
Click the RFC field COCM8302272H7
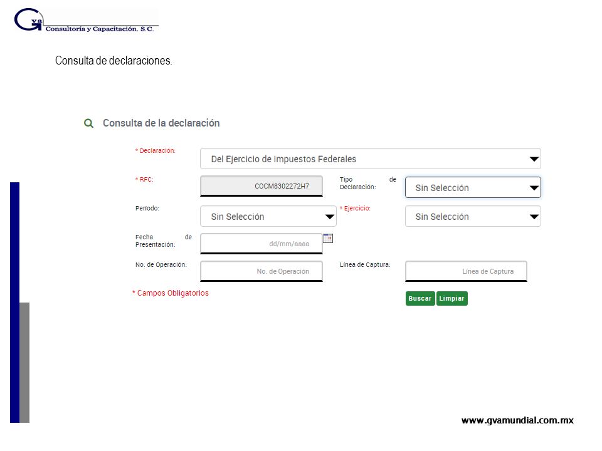point(261,186)
